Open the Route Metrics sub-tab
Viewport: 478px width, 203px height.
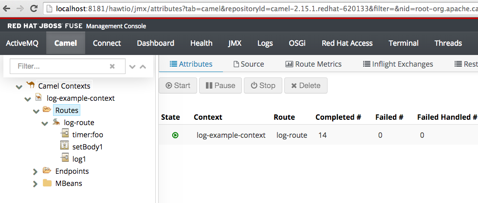tap(313, 64)
